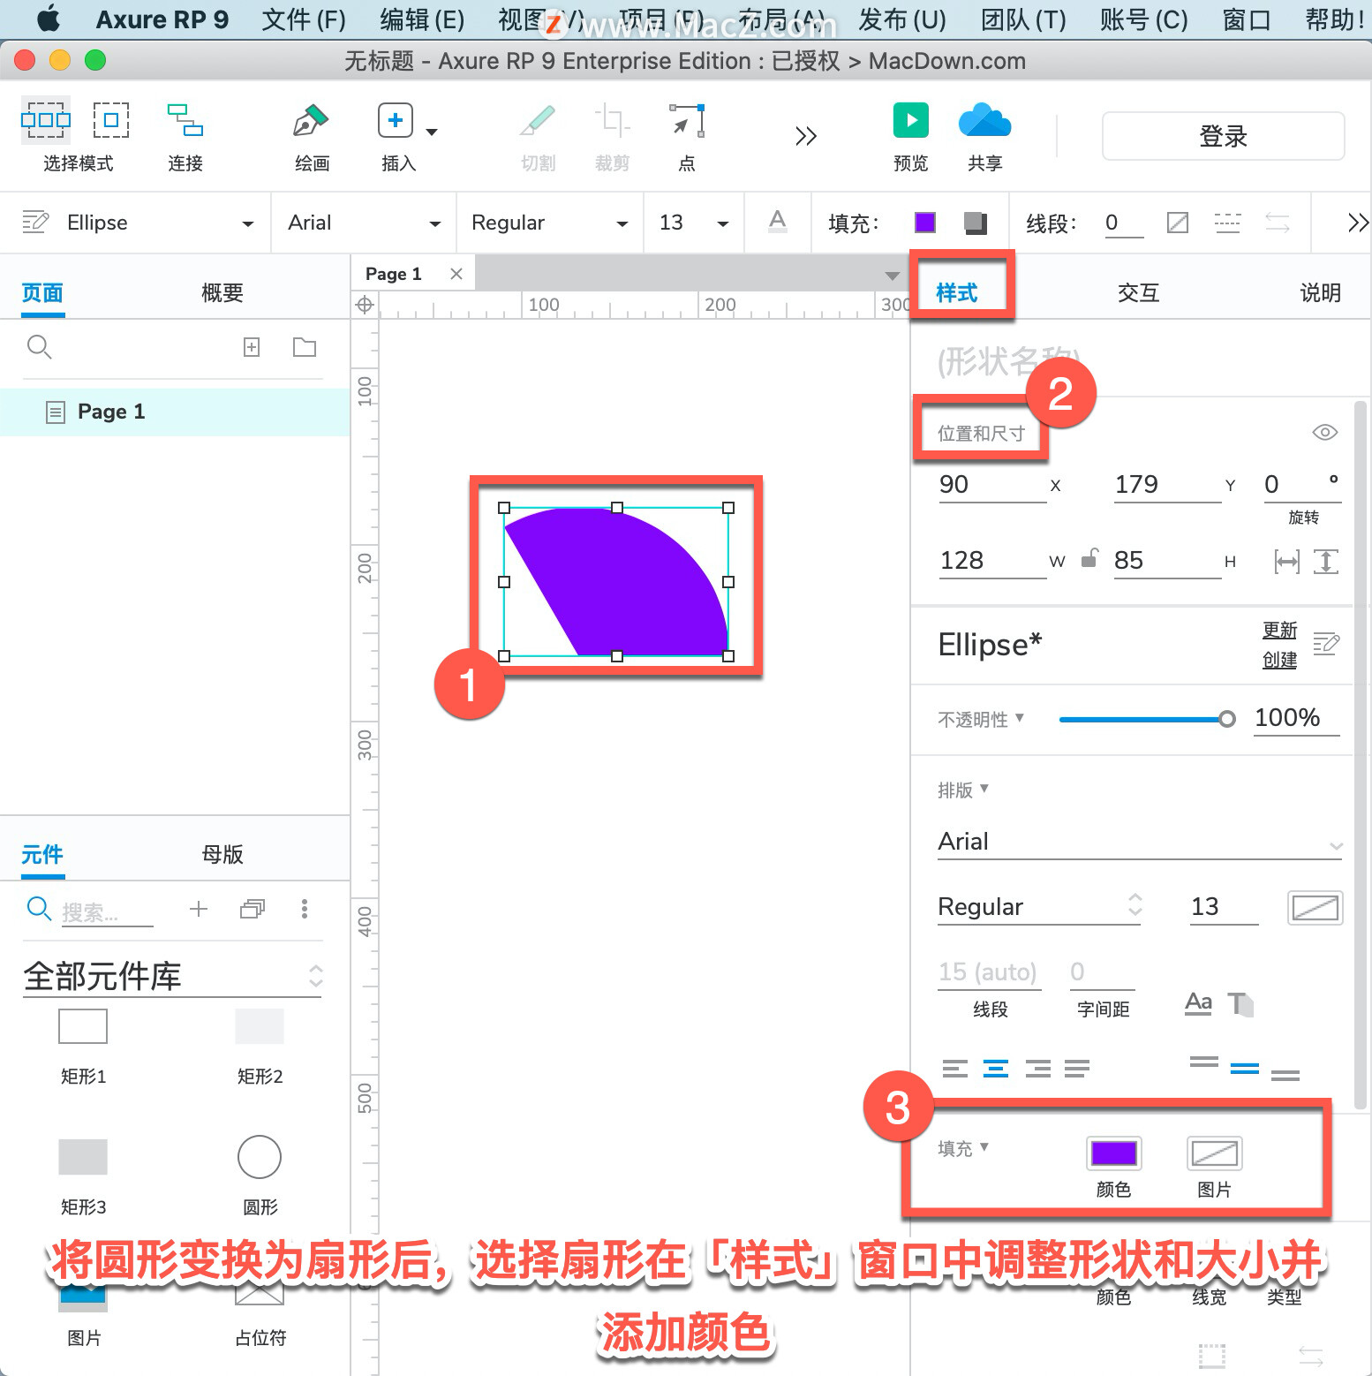
Task: Open the Arial font dropdown in style panel
Action: [x=1141, y=842]
